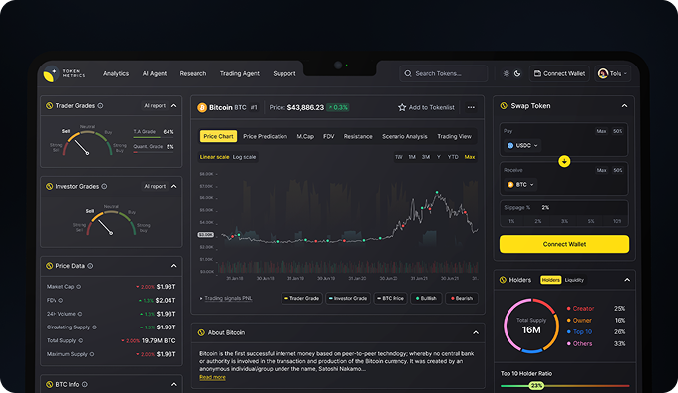Switch chart to Linear scale

tap(214, 157)
